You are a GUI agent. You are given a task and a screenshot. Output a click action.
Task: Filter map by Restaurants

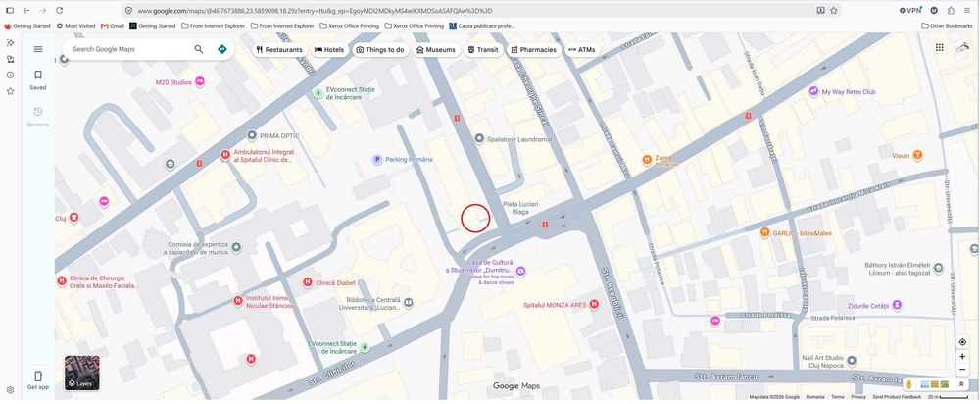click(280, 49)
